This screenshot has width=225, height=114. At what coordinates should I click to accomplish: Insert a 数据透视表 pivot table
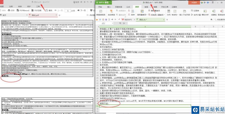[101, 13]
